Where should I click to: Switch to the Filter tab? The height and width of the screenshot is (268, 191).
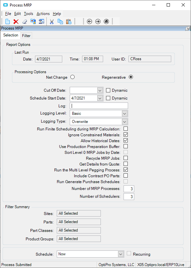pos(26,36)
